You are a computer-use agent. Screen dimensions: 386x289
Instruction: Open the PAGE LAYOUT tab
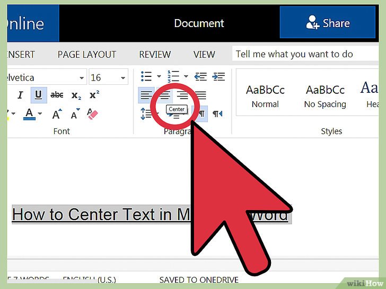point(87,55)
